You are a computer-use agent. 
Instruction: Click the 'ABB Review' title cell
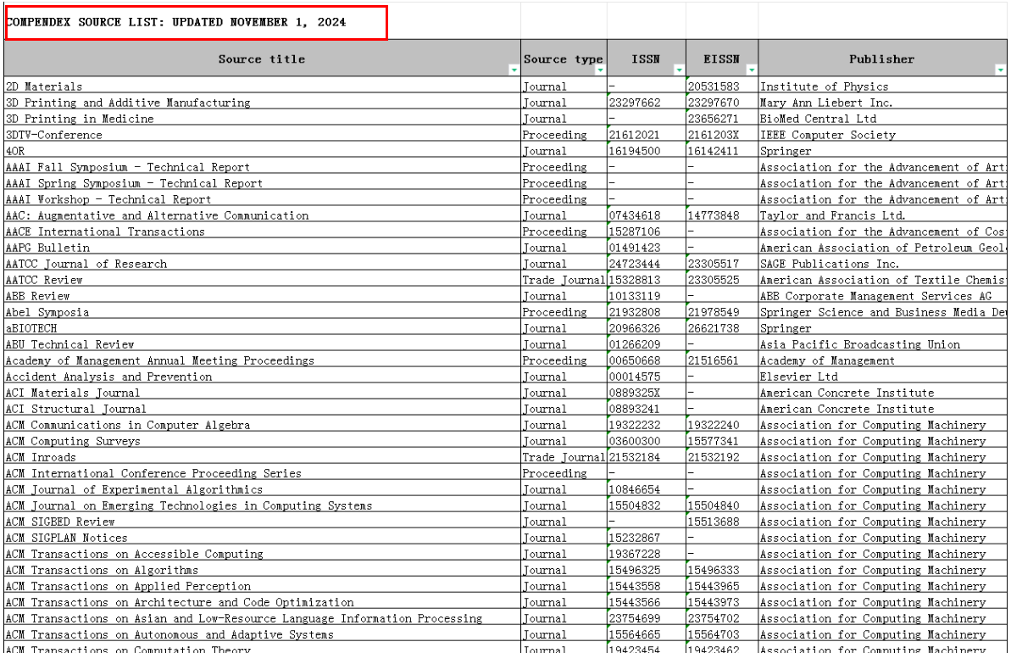pyautogui.click(x=263, y=295)
